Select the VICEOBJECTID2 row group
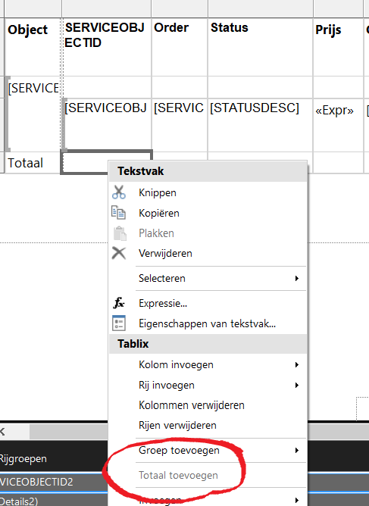This screenshot has height=506, width=369. pos(54,482)
